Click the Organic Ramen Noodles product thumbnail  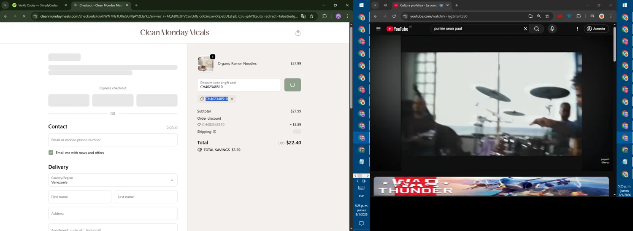pos(206,64)
